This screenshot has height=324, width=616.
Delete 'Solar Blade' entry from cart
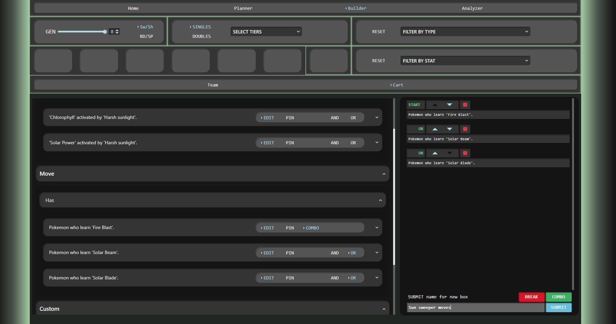(x=465, y=153)
